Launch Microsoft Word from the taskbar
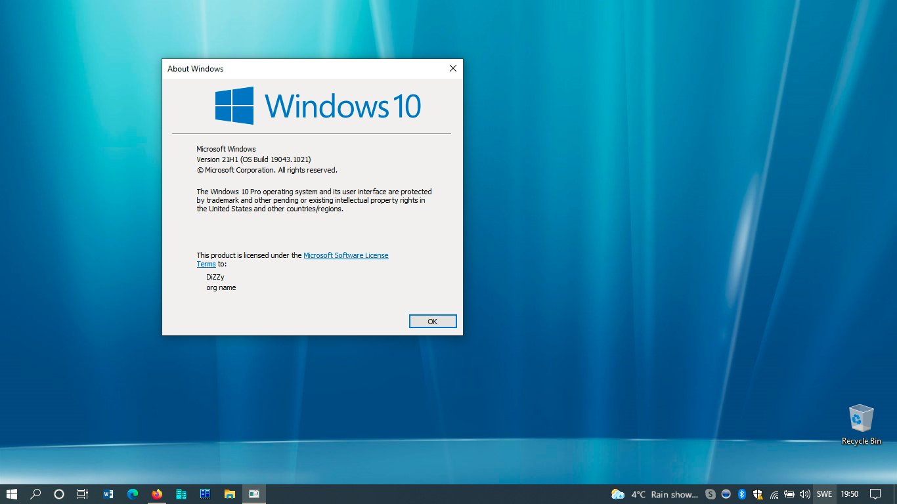This screenshot has height=504, width=897. (108, 494)
